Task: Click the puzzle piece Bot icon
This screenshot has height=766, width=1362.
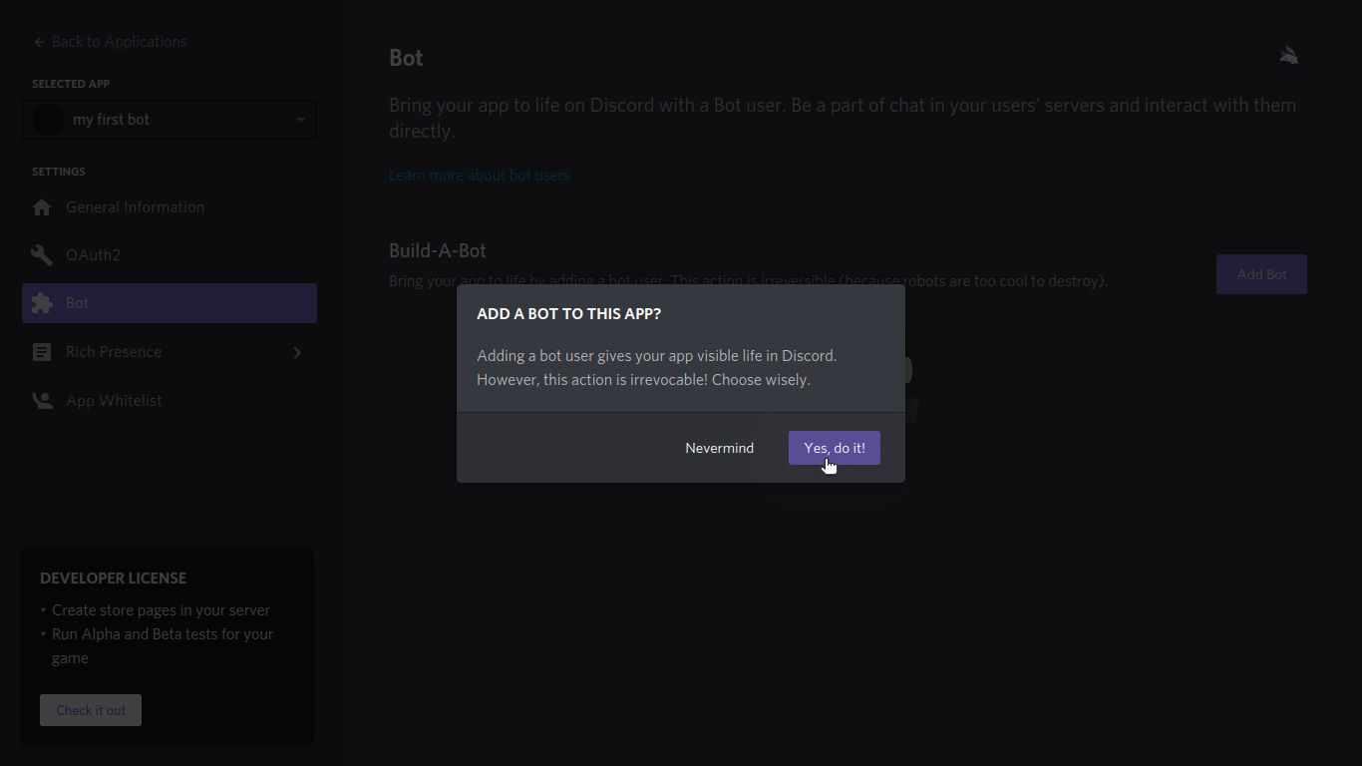Action: [x=42, y=303]
